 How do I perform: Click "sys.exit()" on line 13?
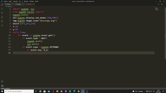click(x=33, y=44)
